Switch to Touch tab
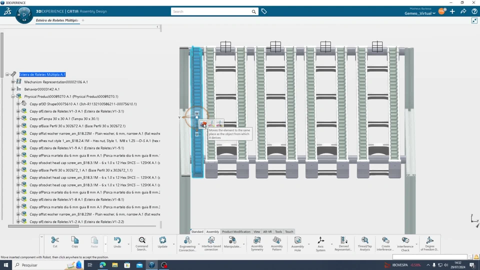The image size is (480, 270). click(x=289, y=231)
